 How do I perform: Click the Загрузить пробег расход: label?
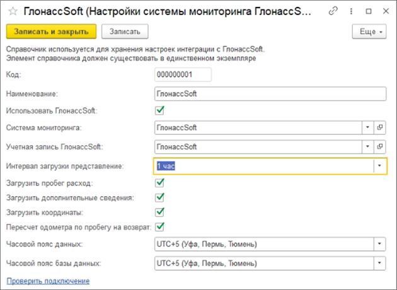pyautogui.click(x=50, y=183)
